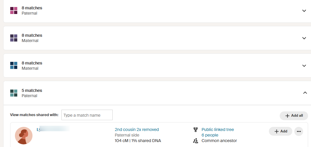Collapse the 5 matches Paternal group
Viewport: 311px width, 147px height.
click(305, 92)
